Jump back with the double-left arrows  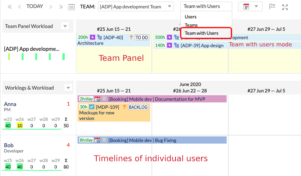tap(10, 7)
